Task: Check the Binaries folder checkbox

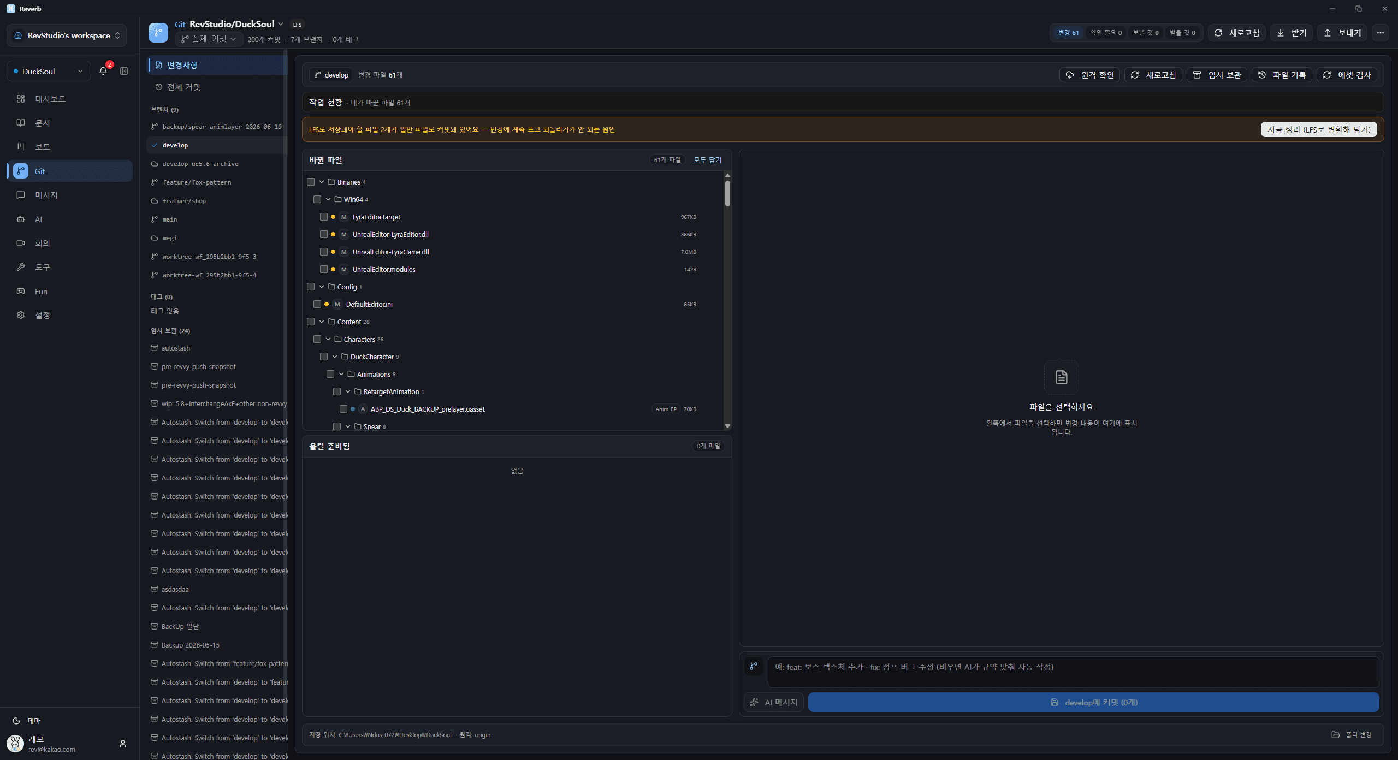Action: [311, 182]
